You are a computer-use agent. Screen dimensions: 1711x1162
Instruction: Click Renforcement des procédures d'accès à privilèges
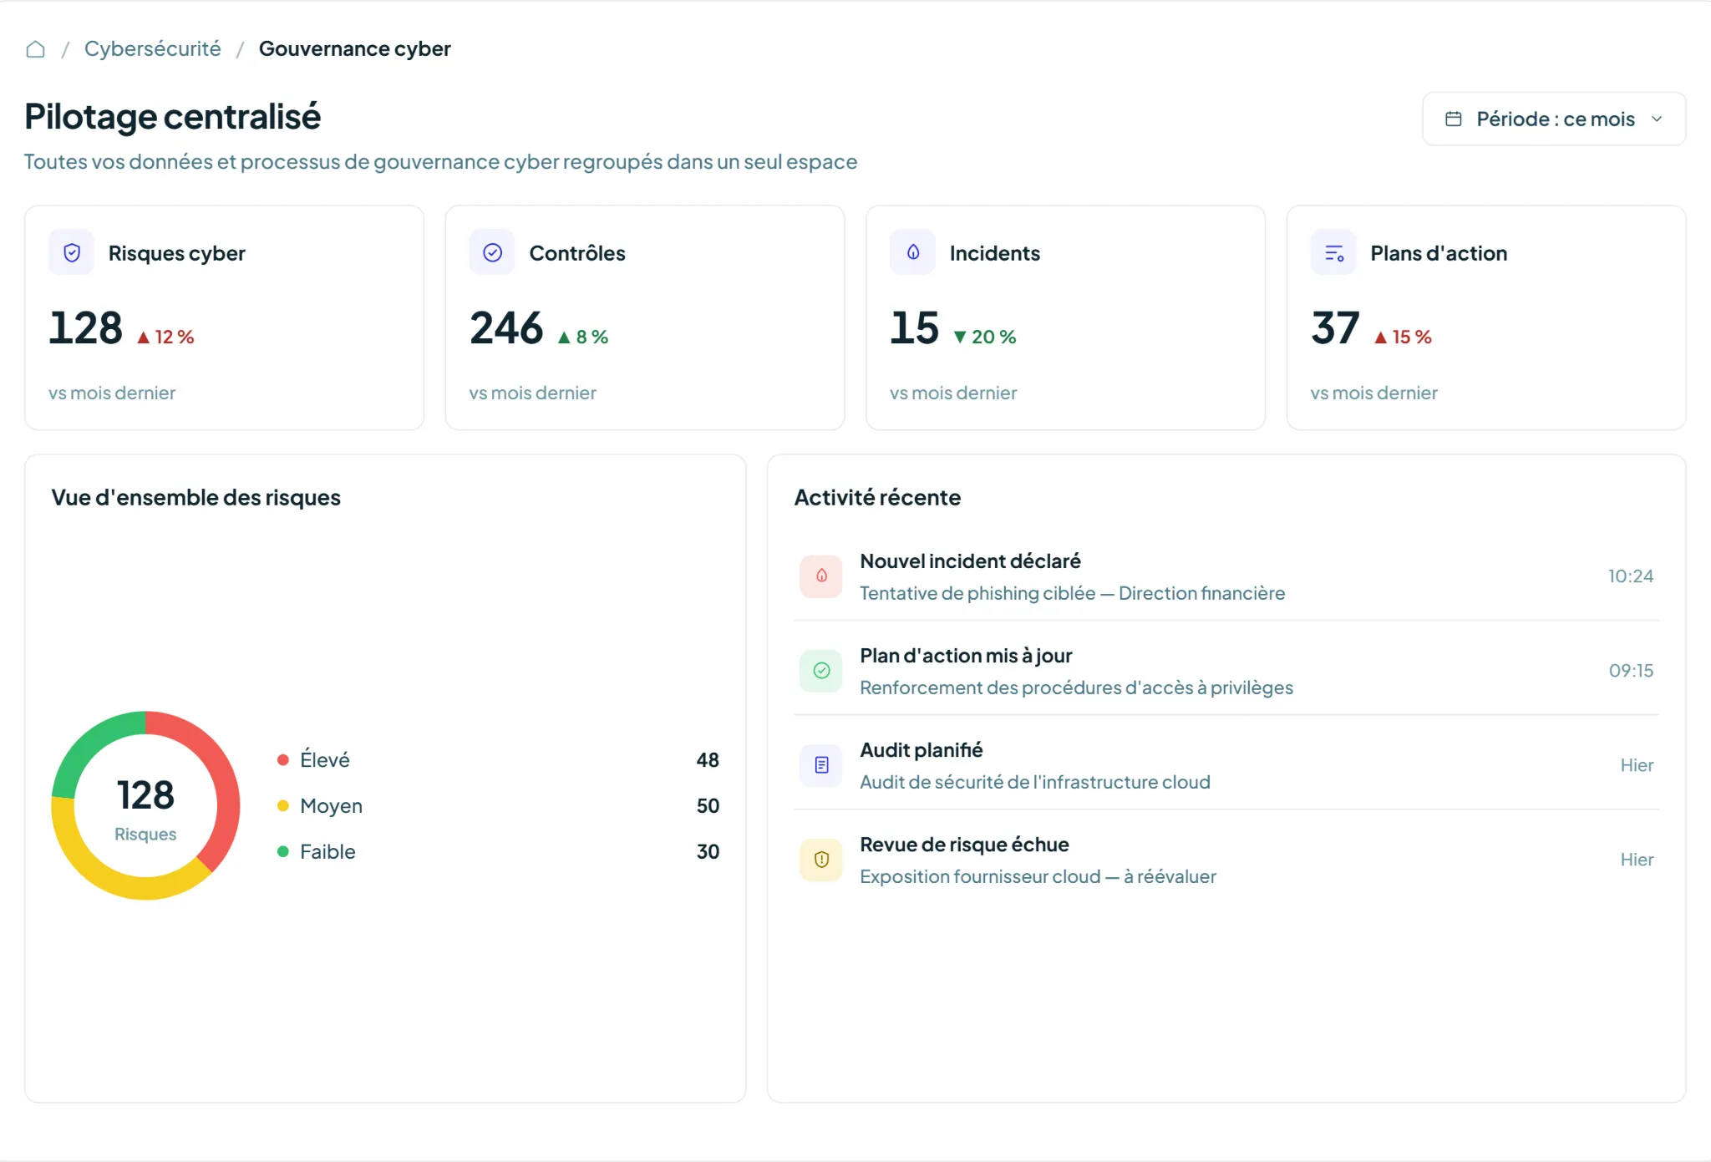click(x=1076, y=688)
